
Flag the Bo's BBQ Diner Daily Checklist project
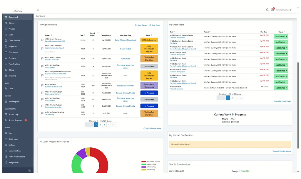[41, 66]
